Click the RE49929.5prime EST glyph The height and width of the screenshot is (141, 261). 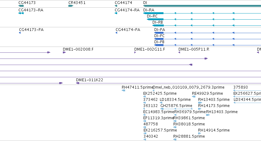(x=194, y=97)
